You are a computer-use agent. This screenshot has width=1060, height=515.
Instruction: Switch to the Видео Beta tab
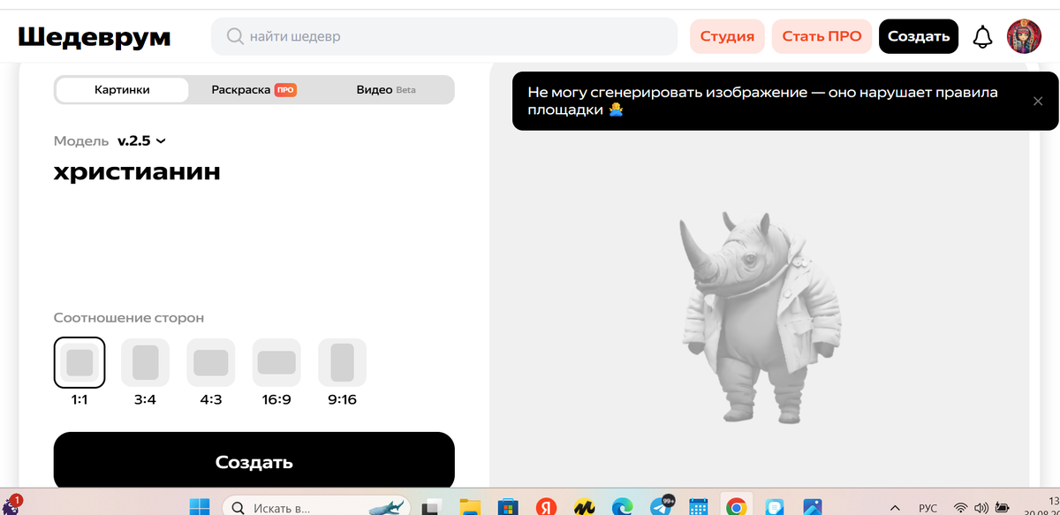[386, 90]
